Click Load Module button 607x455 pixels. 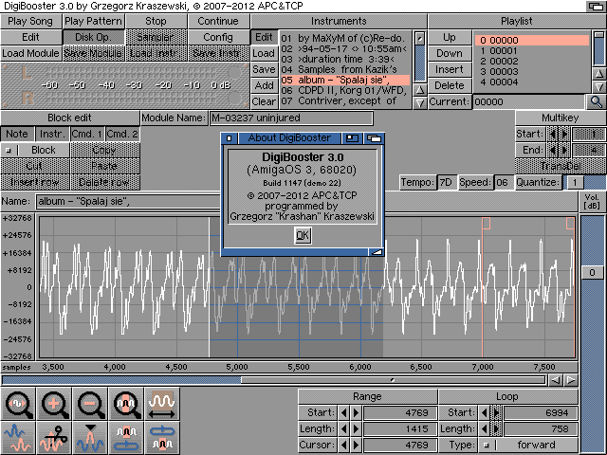(31, 53)
